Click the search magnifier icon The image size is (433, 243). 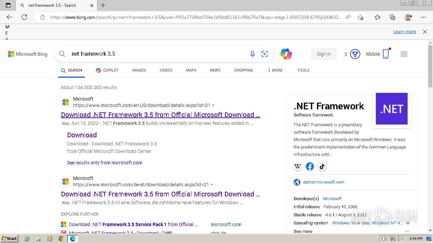[x=62, y=54]
